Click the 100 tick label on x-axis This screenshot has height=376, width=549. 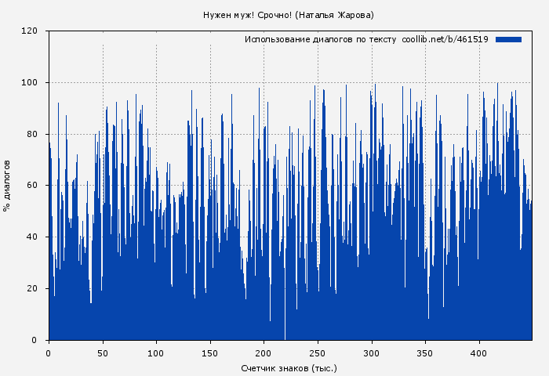pyautogui.click(x=156, y=352)
